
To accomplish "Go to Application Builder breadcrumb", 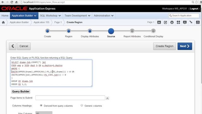I will tap(19, 22).
